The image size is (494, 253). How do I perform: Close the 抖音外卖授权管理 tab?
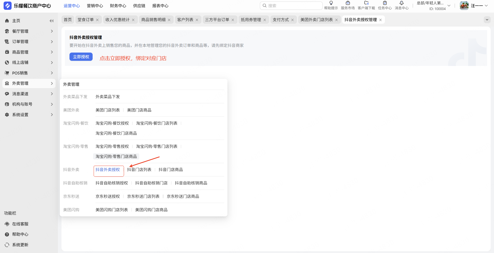(x=381, y=20)
